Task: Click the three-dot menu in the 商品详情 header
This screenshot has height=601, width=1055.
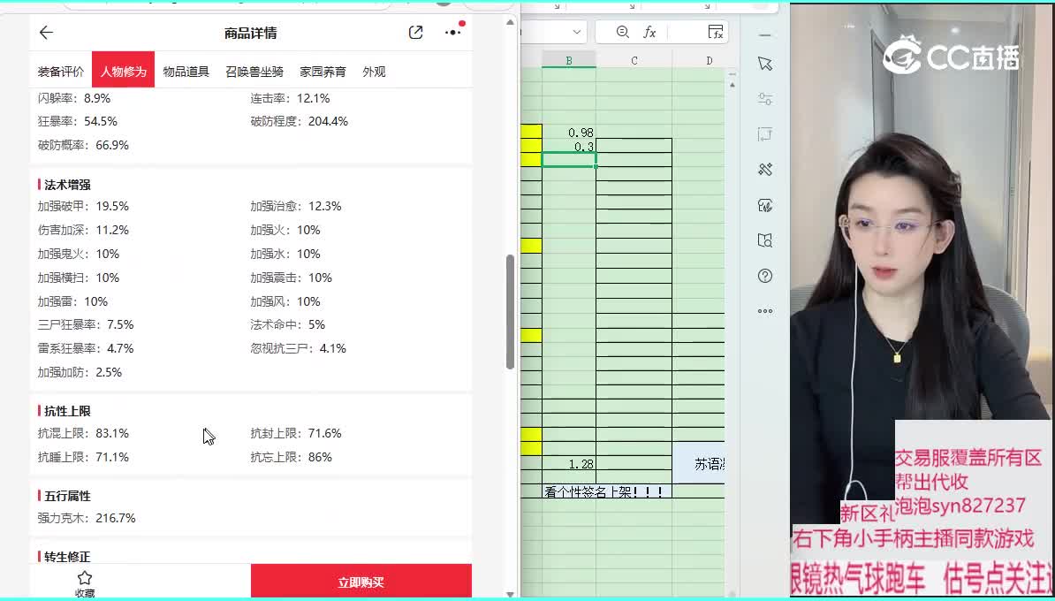Action: (x=451, y=32)
